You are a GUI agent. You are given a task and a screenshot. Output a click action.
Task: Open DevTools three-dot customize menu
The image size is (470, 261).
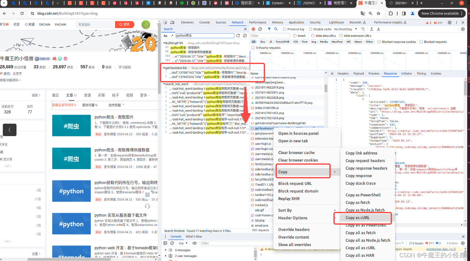point(457,23)
